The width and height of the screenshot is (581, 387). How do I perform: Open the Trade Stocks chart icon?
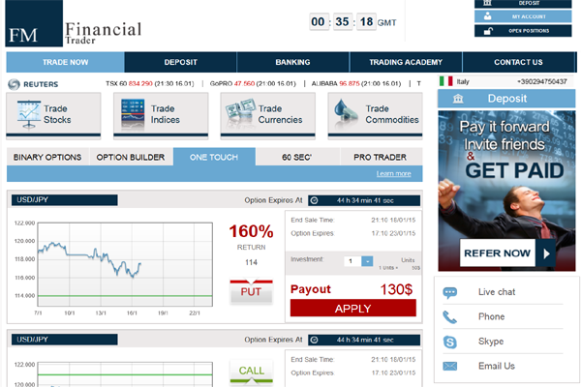click(28, 114)
